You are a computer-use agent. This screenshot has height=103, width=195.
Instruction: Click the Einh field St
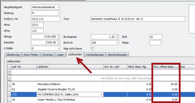[x=156, y=37]
